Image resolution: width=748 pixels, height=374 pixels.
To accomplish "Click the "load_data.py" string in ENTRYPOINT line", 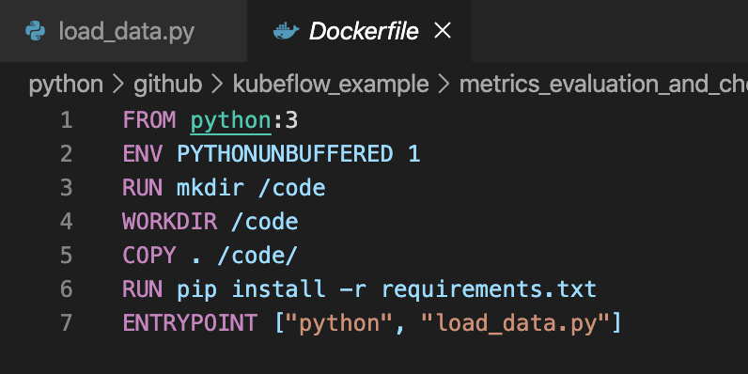I will point(516,323).
